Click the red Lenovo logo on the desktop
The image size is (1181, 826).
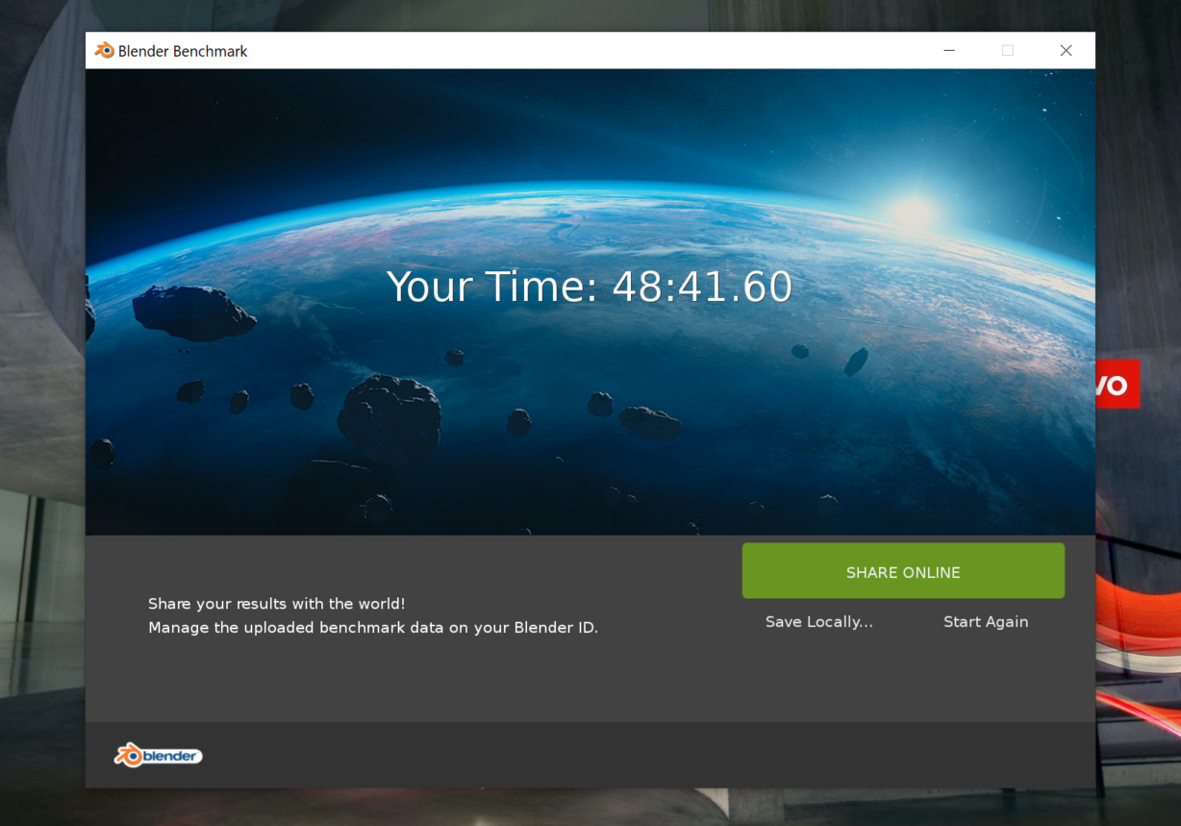tap(1118, 385)
